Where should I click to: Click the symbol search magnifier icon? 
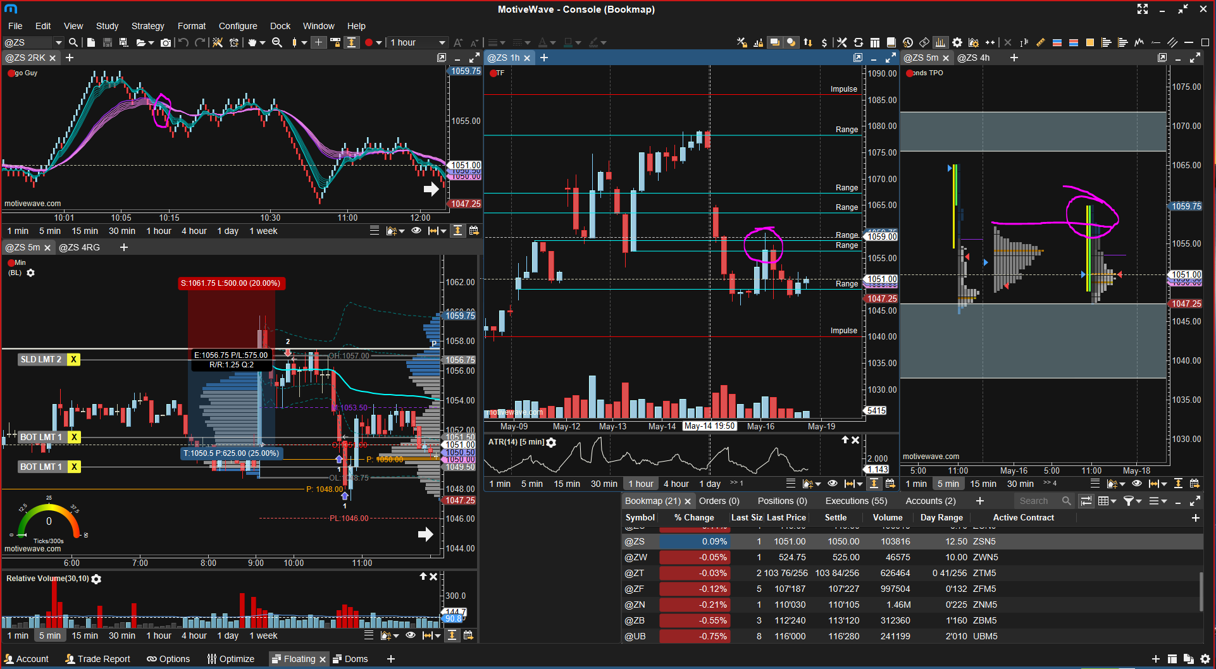coord(73,42)
